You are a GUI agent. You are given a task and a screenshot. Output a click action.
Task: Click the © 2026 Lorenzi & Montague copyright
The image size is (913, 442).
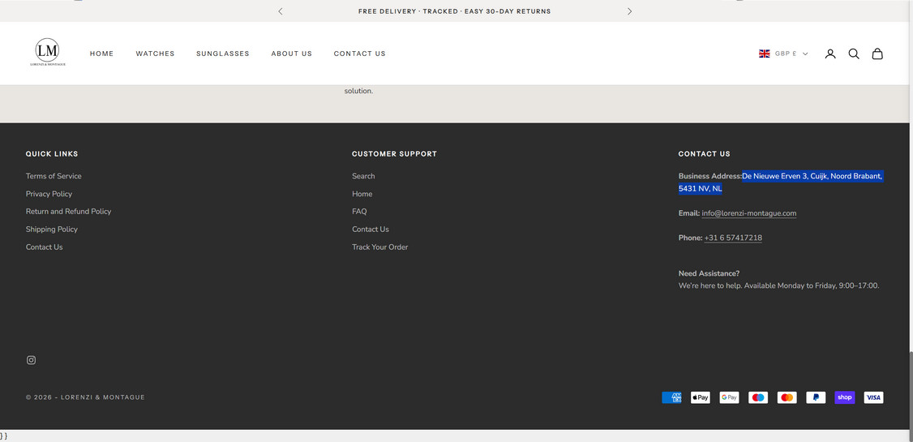point(85,397)
